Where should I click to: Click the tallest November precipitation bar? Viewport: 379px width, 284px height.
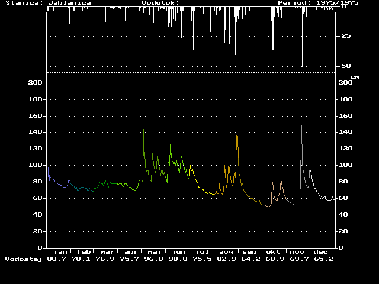point(302,36)
